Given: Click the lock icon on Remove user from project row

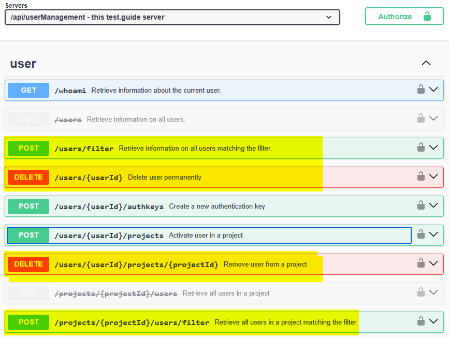Looking at the screenshot, I should coord(421,263).
